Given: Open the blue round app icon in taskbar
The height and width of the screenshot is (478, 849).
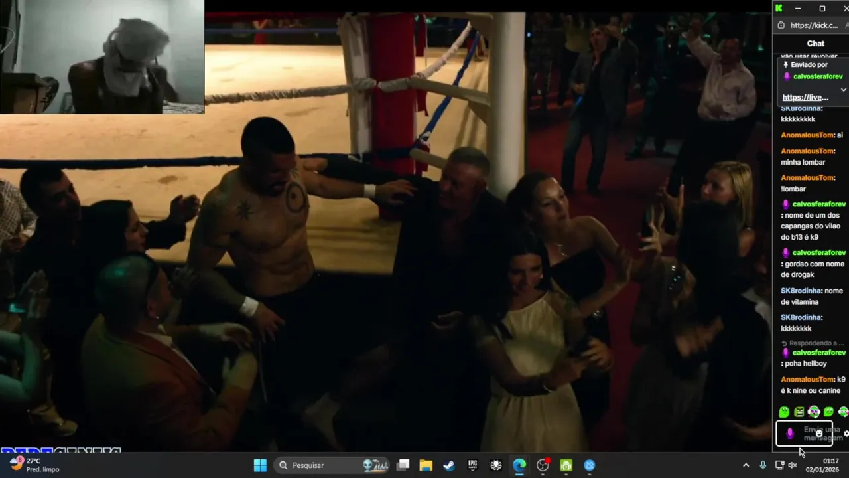Looking at the screenshot, I should 590,465.
